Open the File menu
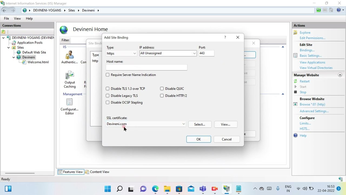 pos(6,18)
